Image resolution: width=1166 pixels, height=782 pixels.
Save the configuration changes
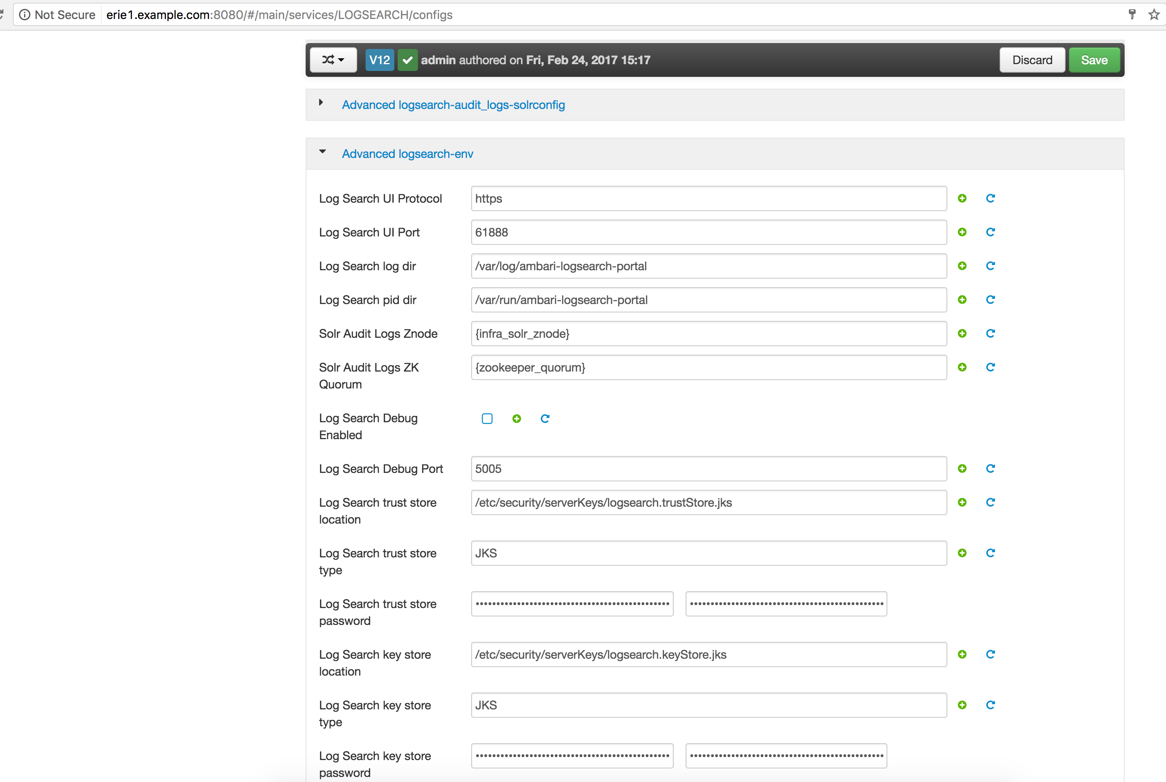1094,60
